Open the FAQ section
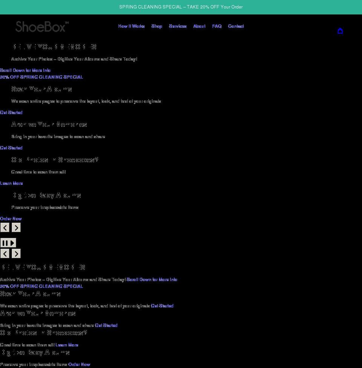Viewport: 362px width, 368px height. [x=217, y=26]
